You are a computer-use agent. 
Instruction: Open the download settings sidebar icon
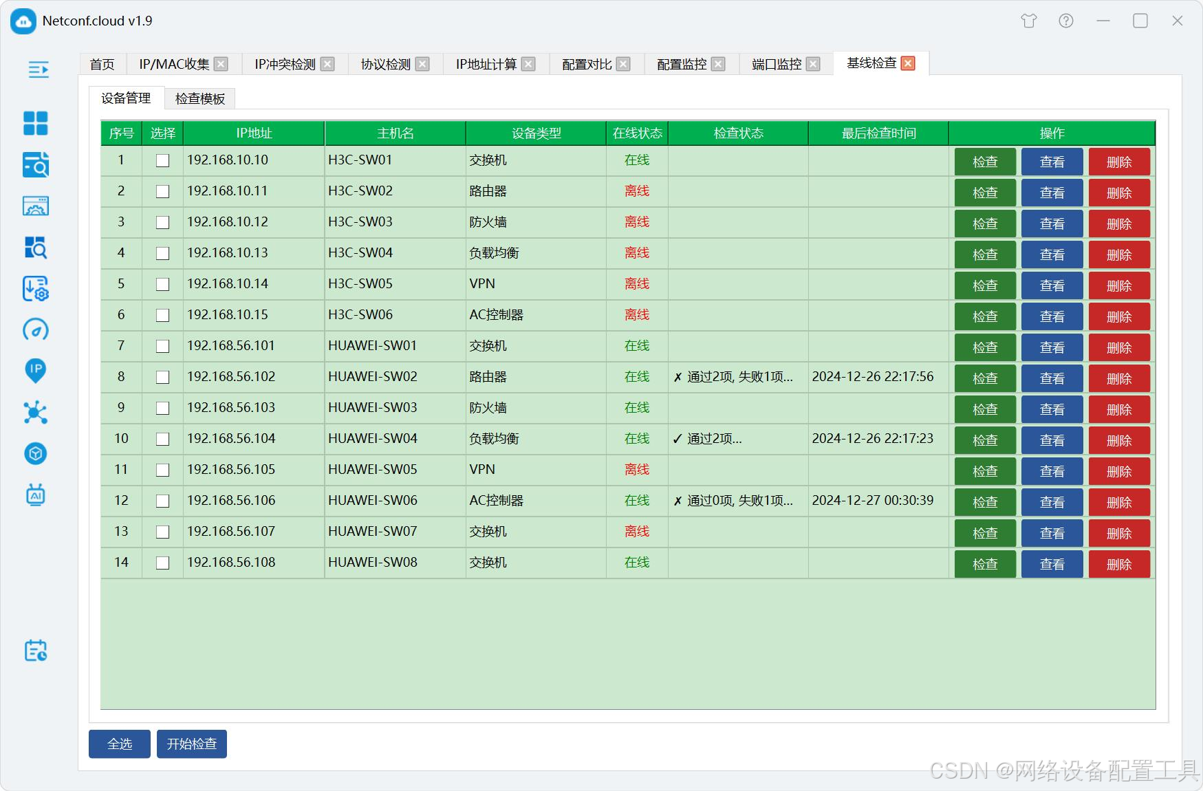36,289
